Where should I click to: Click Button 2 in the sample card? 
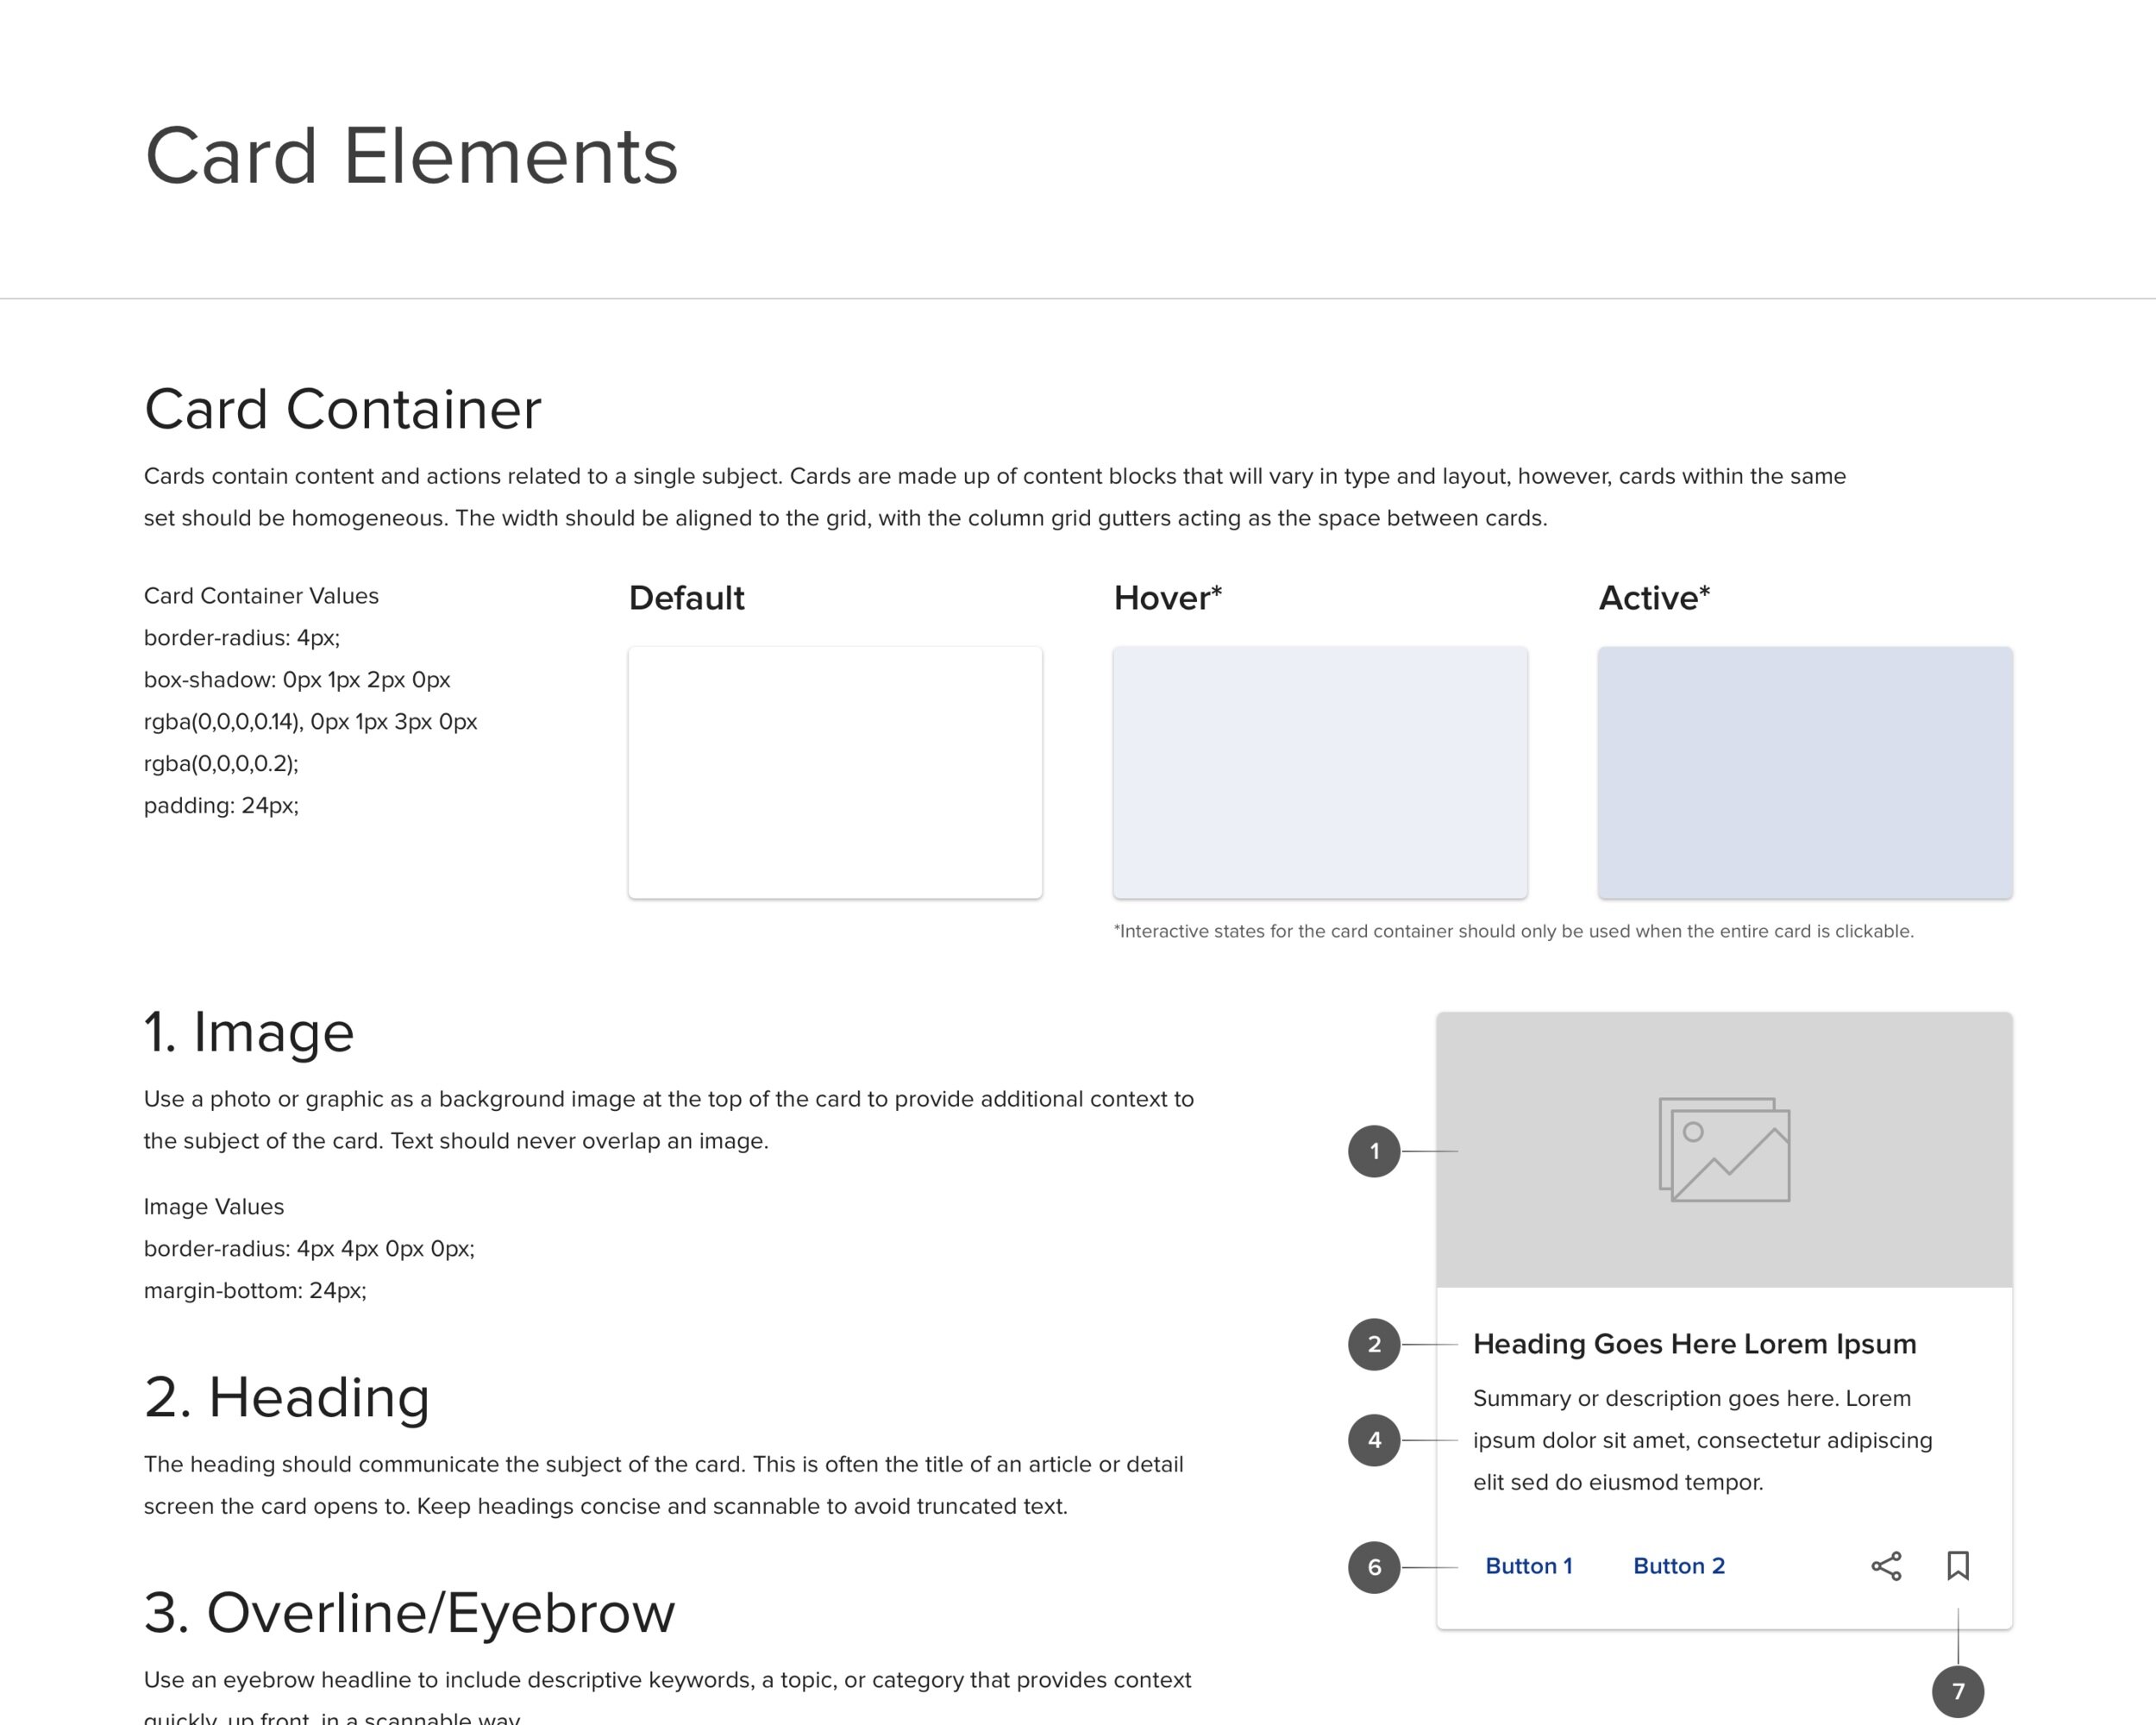(1679, 1566)
